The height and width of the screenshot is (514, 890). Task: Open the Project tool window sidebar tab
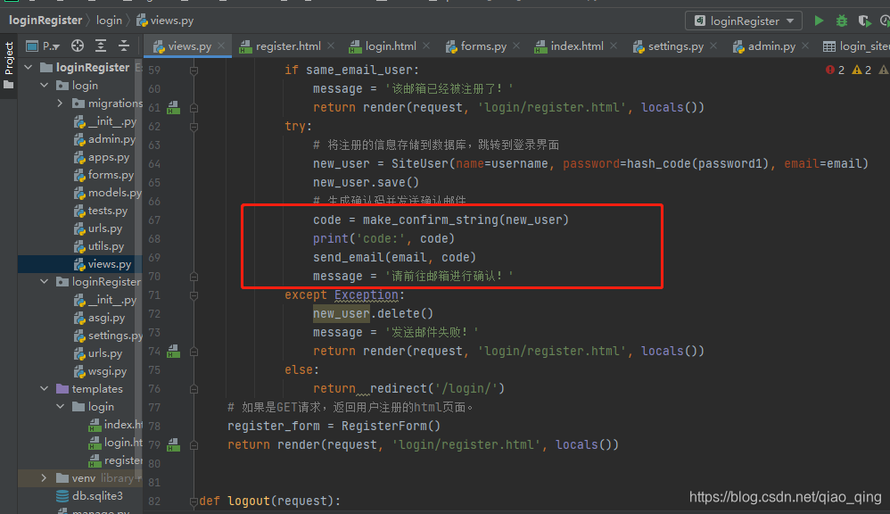click(x=9, y=65)
